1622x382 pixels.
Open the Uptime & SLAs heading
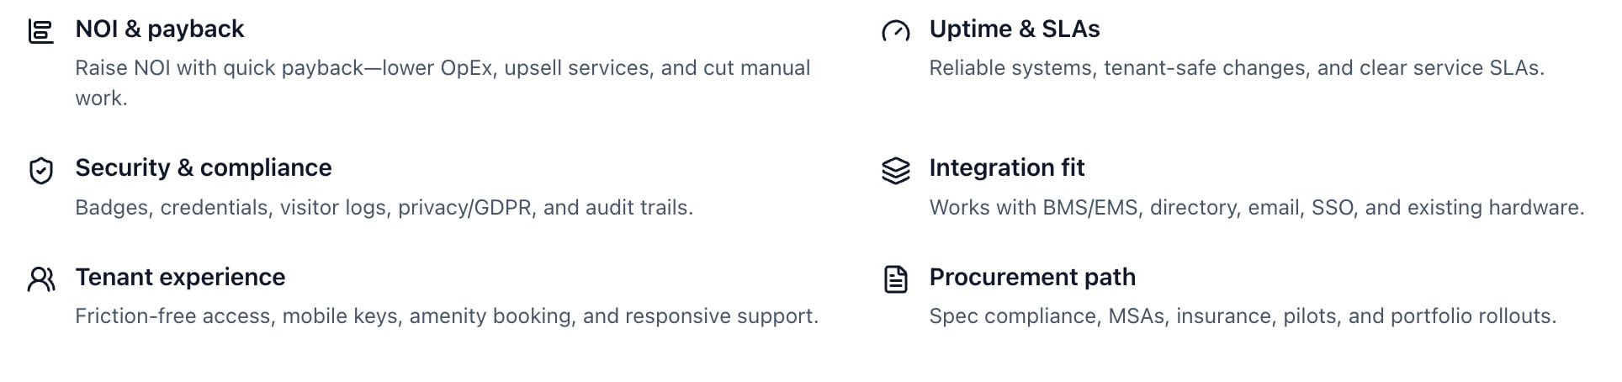[1014, 29]
